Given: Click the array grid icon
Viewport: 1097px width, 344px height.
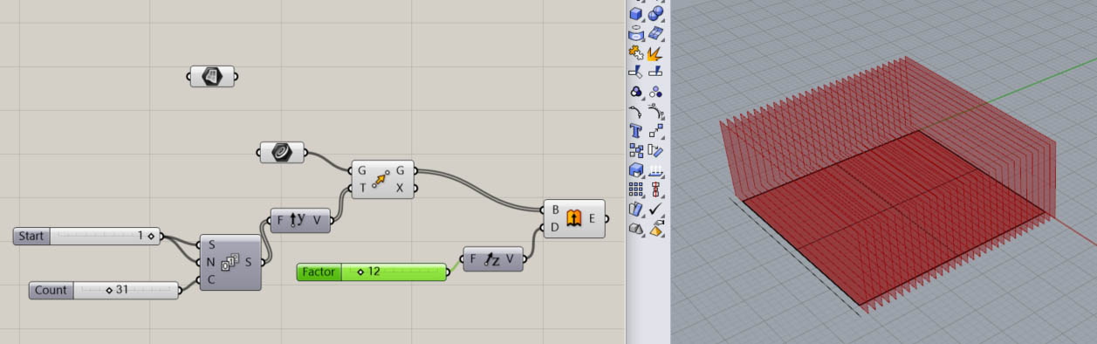Looking at the screenshot, I should (636, 189).
